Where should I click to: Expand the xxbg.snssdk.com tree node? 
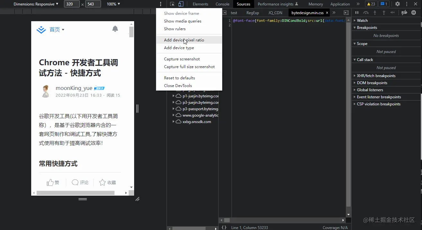click(x=174, y=122)
